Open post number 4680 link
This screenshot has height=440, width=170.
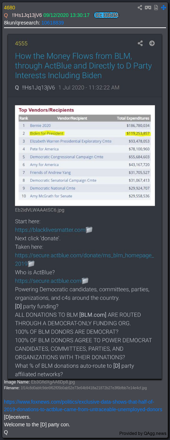pos(10,8)
